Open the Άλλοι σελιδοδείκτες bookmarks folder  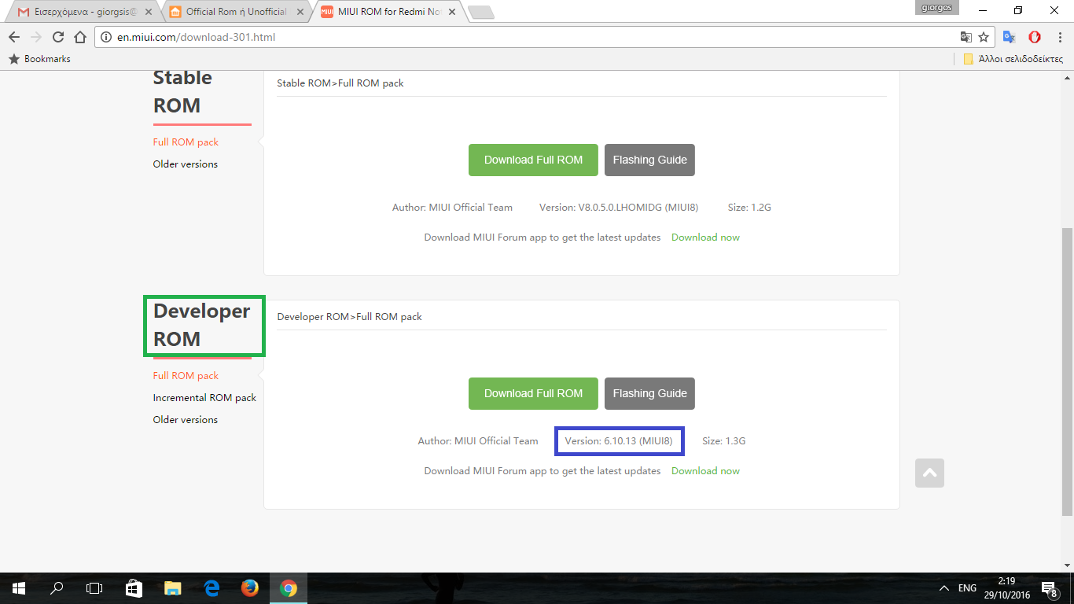(x=1013, y=59)
